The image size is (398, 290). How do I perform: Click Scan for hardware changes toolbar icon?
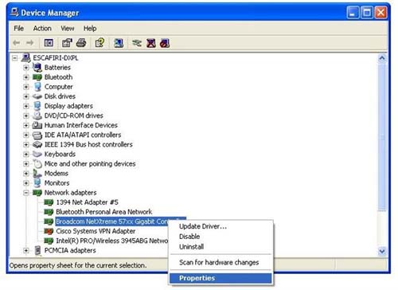119,43
